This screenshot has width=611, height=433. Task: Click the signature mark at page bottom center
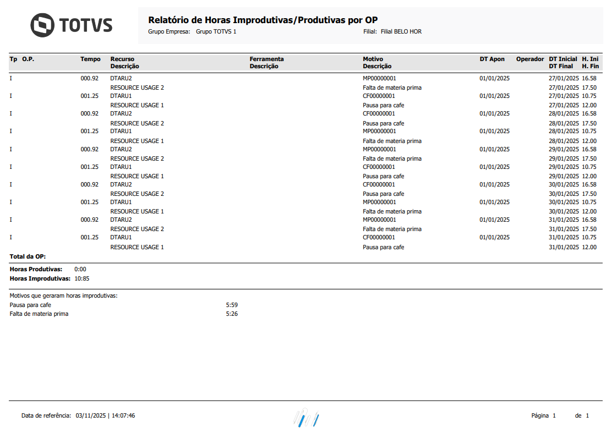point(305,417)
